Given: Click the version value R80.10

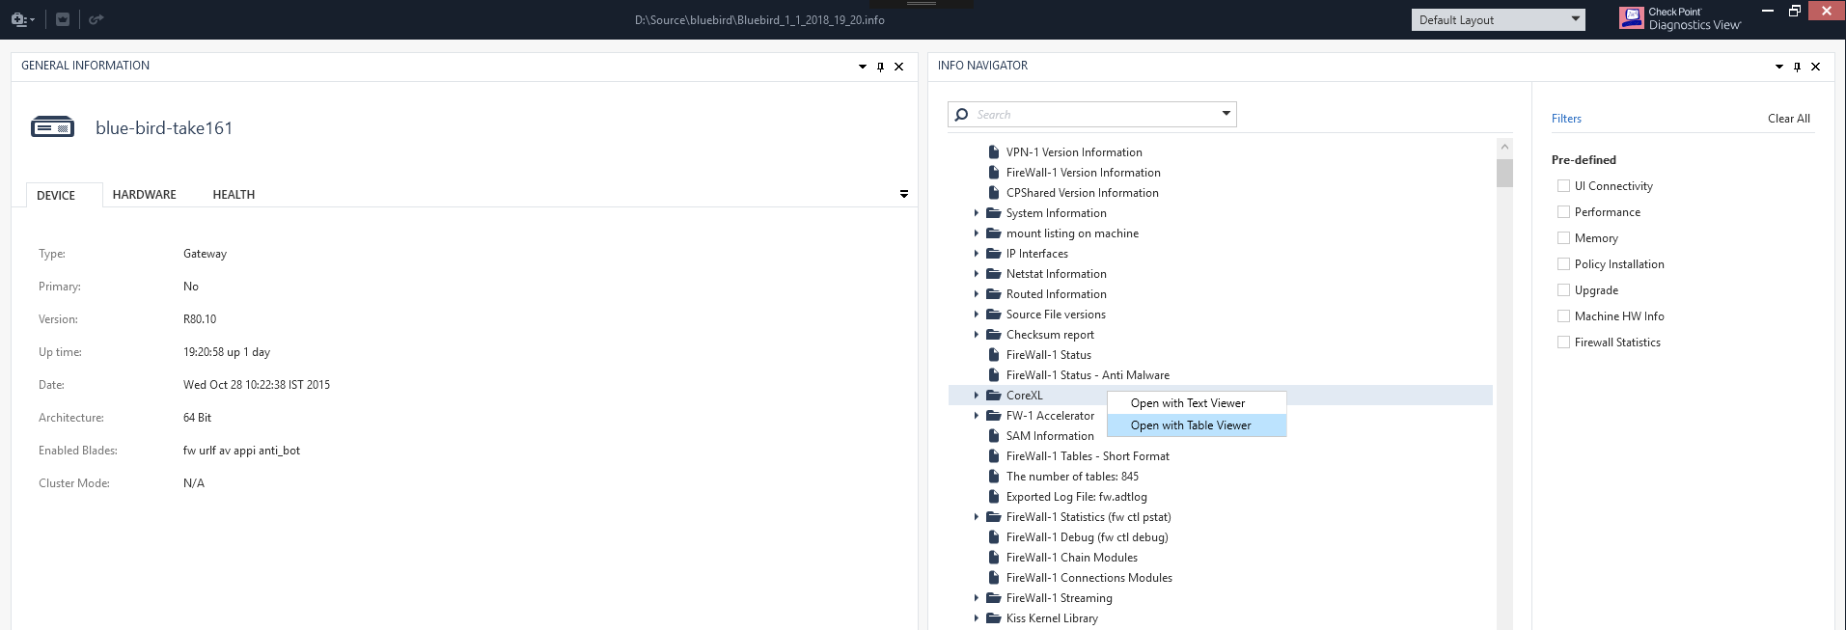Looking at the screenshot, I should click(x=200, y=319).
